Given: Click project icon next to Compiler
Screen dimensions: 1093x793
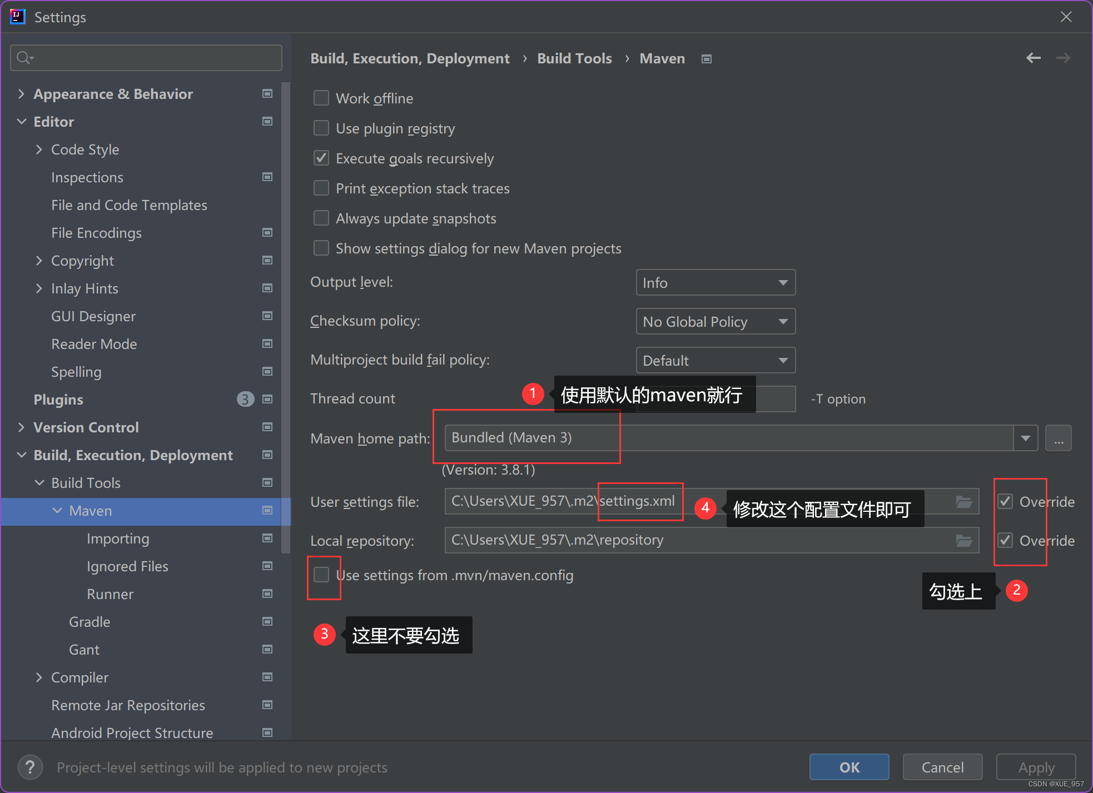Looking at the screenshot, I should pos(267,677).
